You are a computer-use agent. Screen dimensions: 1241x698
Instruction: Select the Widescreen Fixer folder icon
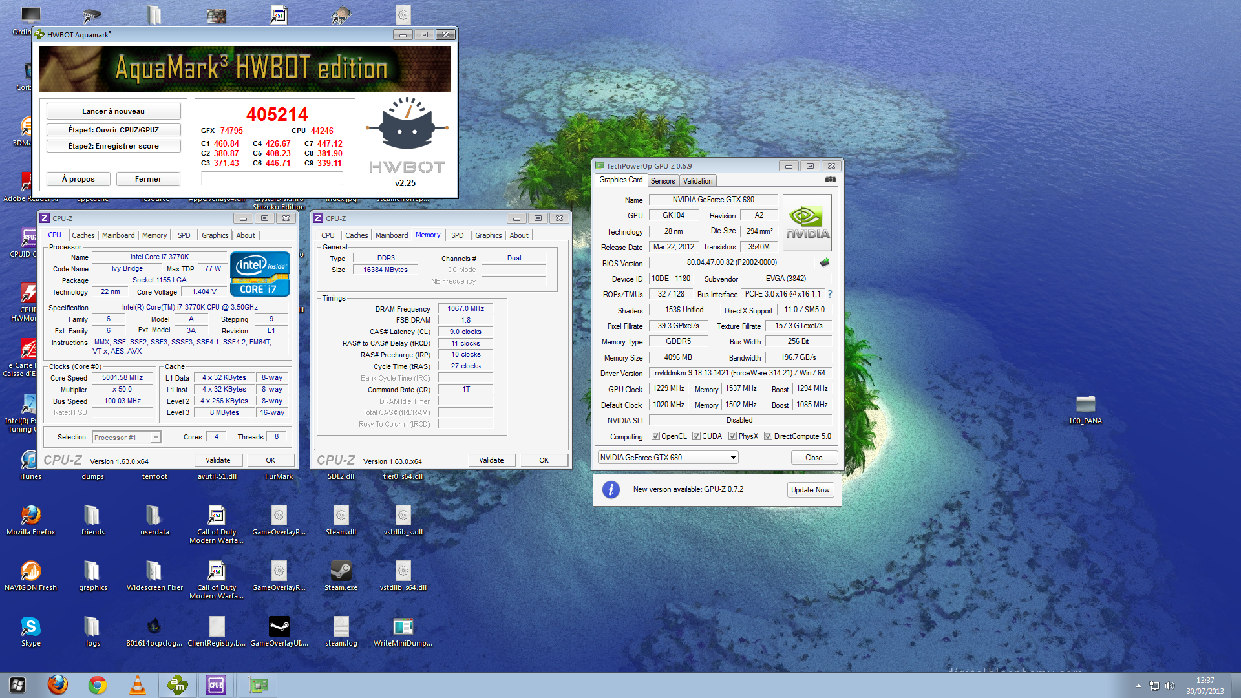click(154, 576)
